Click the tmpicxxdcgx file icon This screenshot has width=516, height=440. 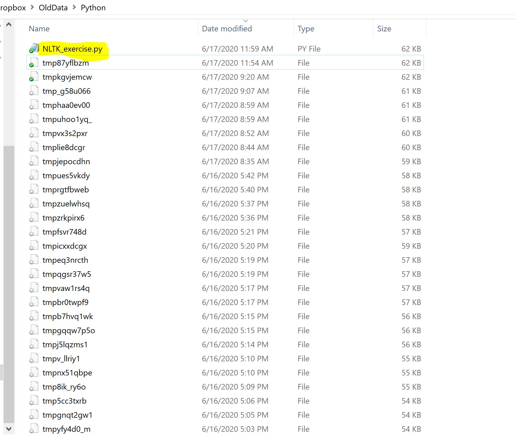tap(34, 246)
